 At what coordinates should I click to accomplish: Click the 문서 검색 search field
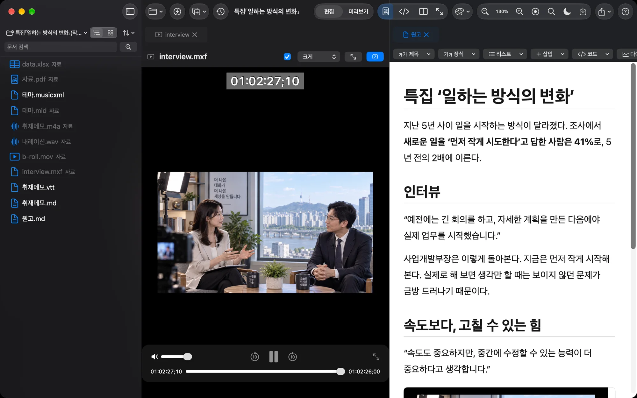61,47
